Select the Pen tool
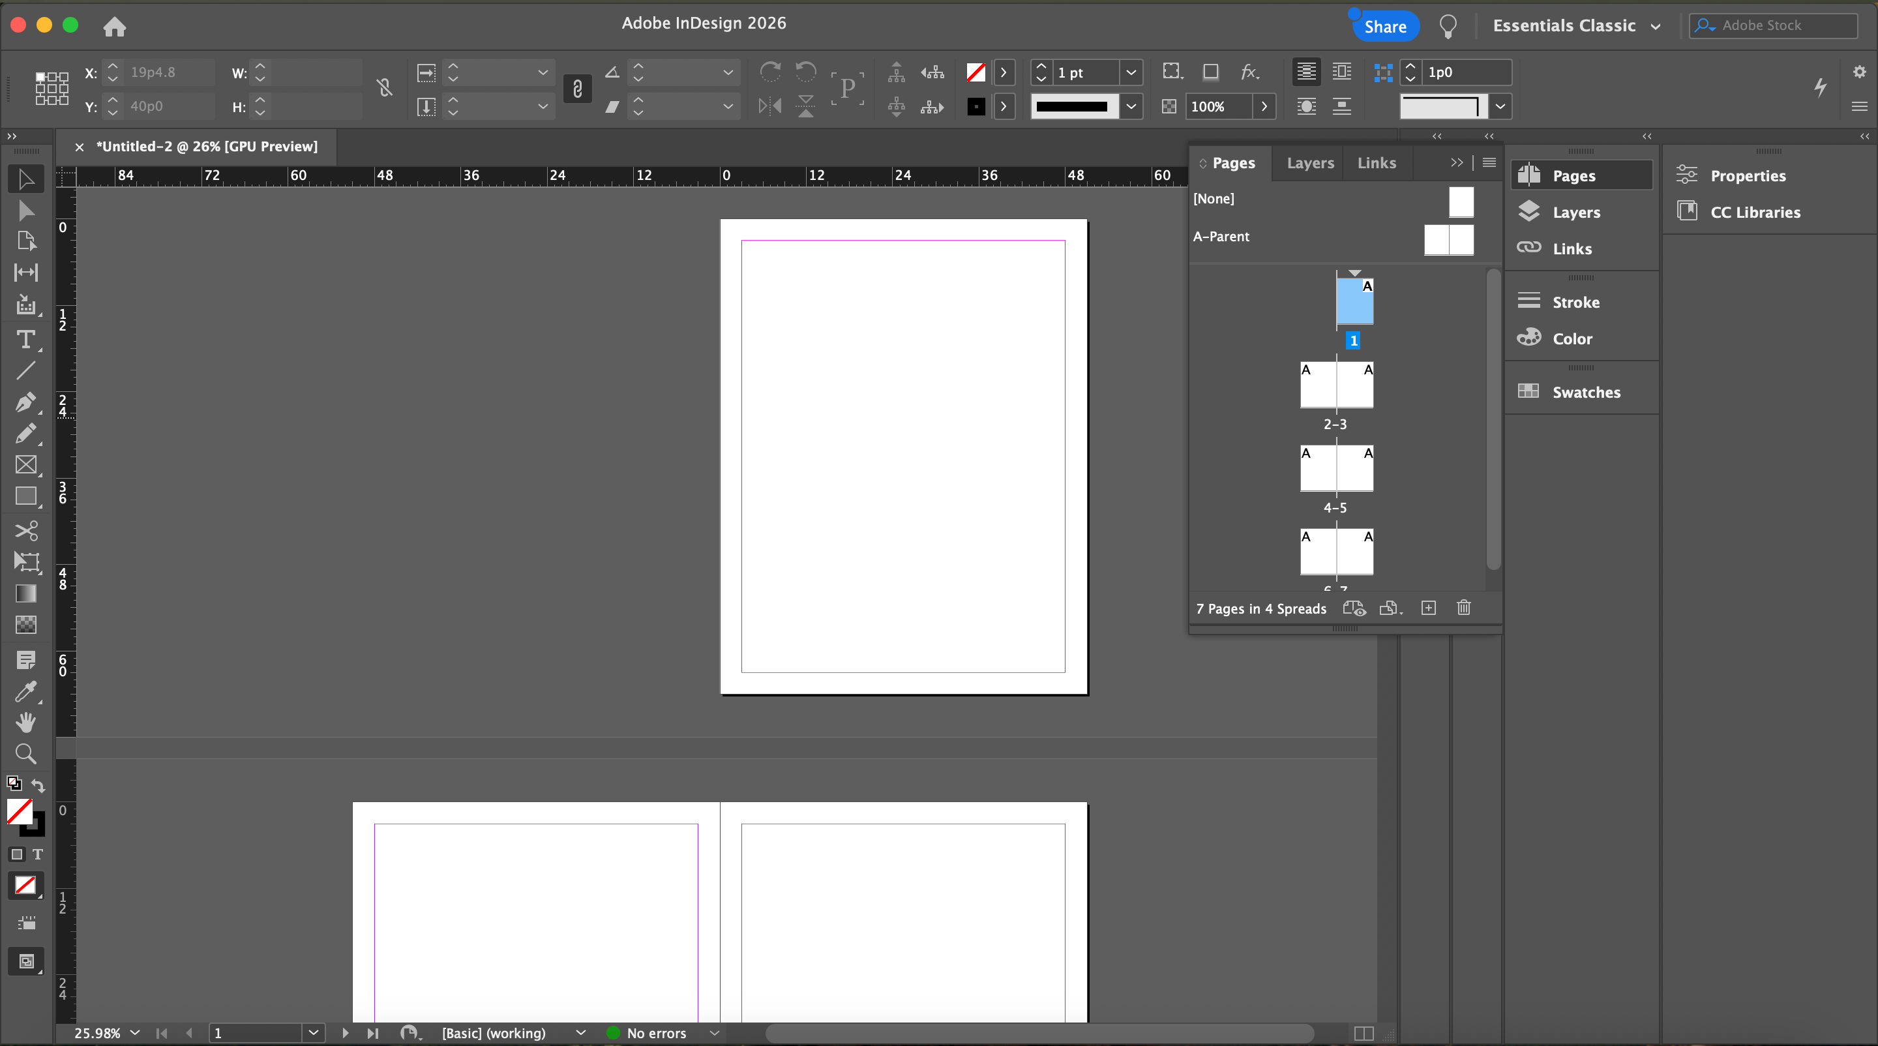This screenshot has height=1046, width=1878. click(25, 402)
